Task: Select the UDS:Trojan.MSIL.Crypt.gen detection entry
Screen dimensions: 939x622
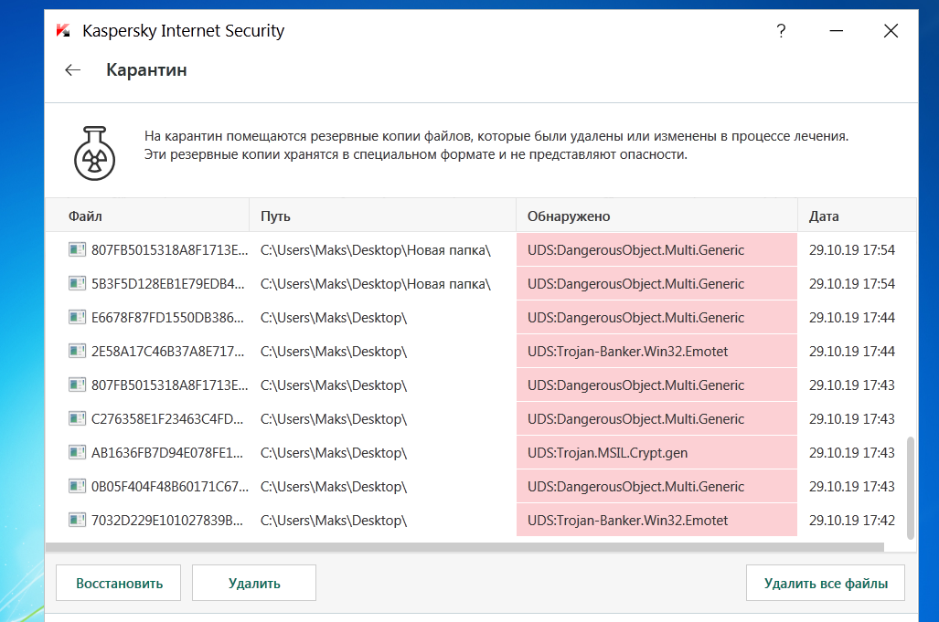Action: point(607,453)
